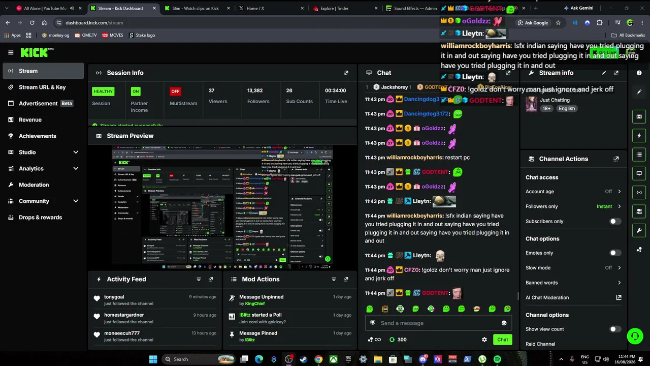Click the Stream Preview thumbnail
The height and width of the screenshot is (366, 650).
coord(222,206)
